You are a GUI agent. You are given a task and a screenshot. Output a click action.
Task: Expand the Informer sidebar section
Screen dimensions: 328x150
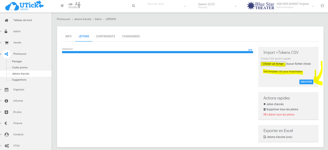point(18,101)
